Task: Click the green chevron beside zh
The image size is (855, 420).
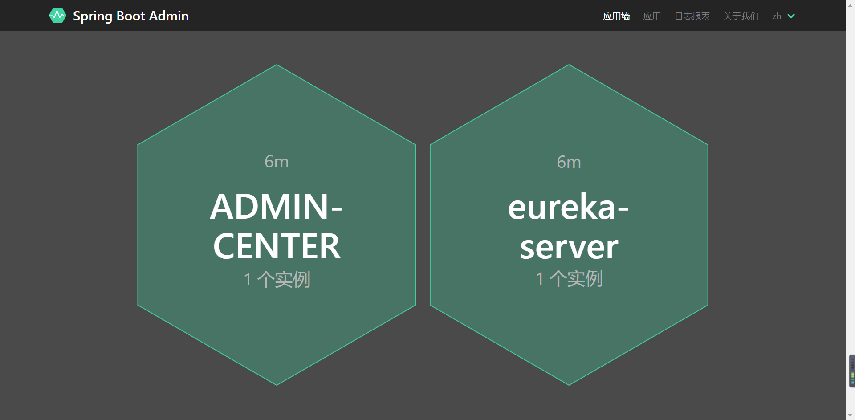Action: [791, 16]
